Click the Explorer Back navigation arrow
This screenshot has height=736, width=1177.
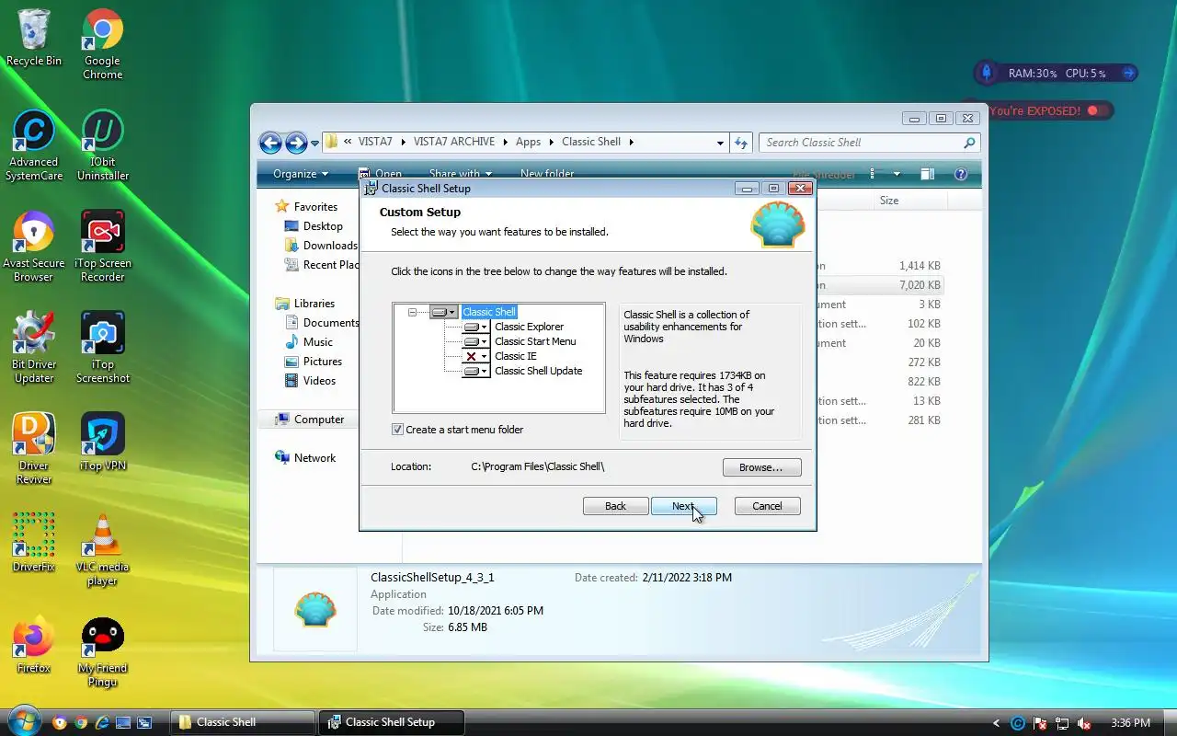[270, 143]
